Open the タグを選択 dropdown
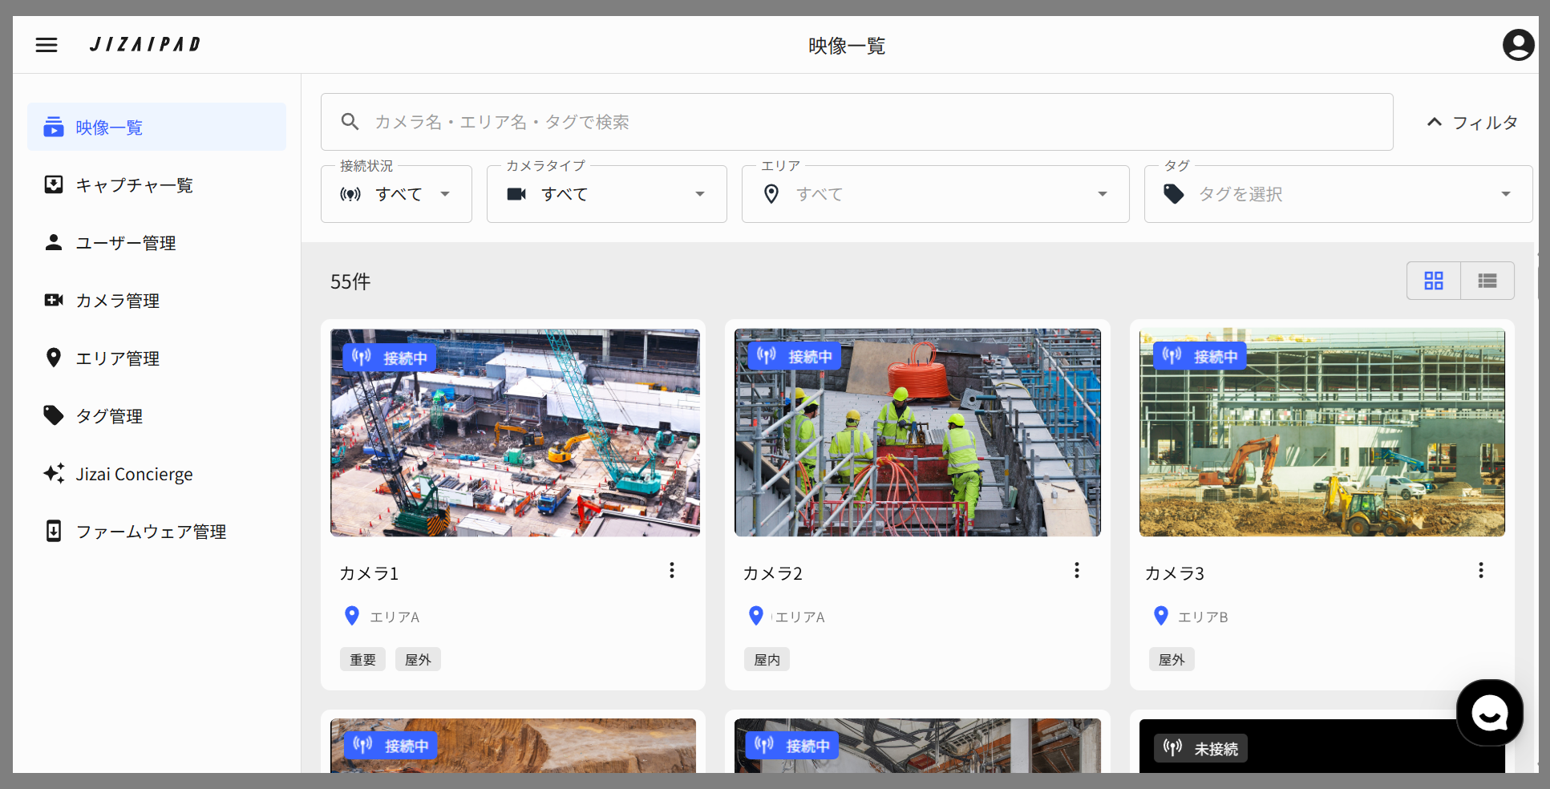Screen dimensions: 1550x789 pyautogui.click(x=1338, y=194)
